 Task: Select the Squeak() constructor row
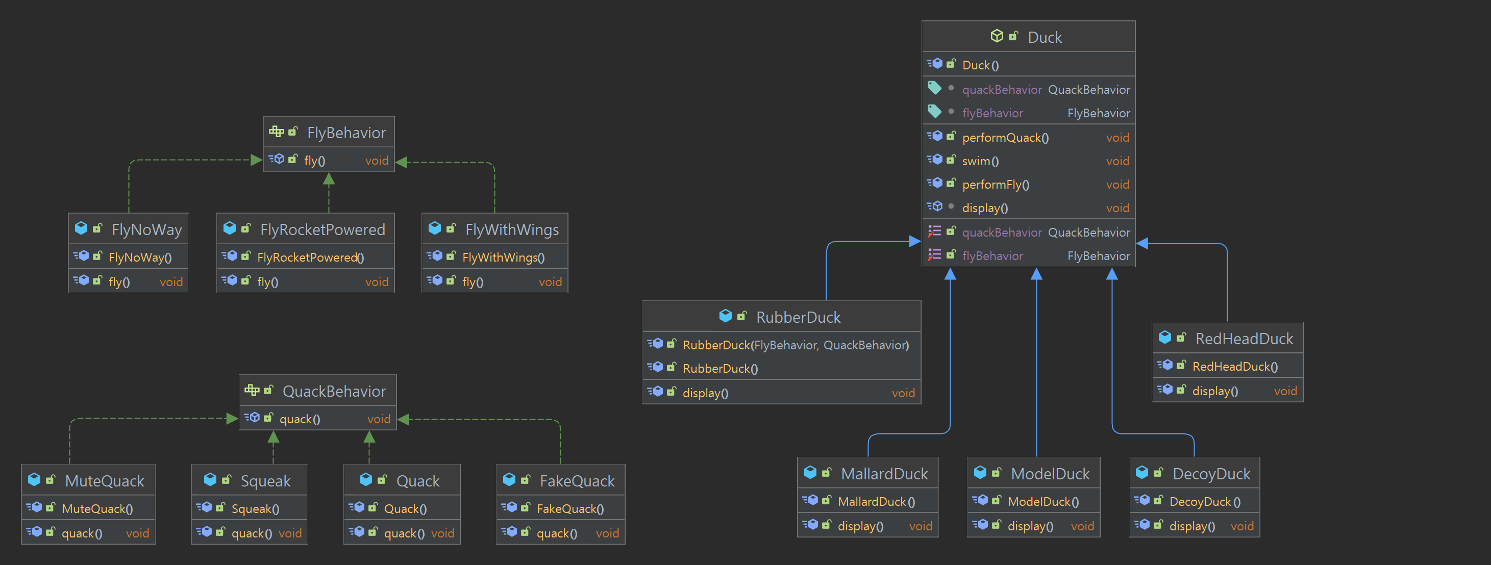click(255, 509)
